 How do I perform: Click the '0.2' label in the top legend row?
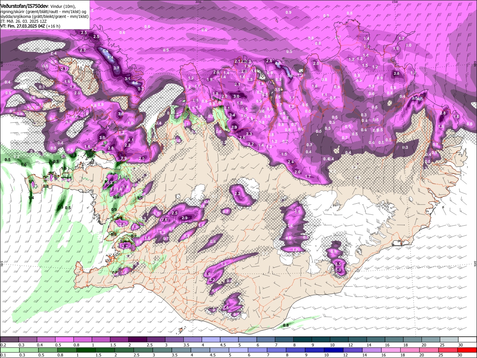tap(3, 345)
